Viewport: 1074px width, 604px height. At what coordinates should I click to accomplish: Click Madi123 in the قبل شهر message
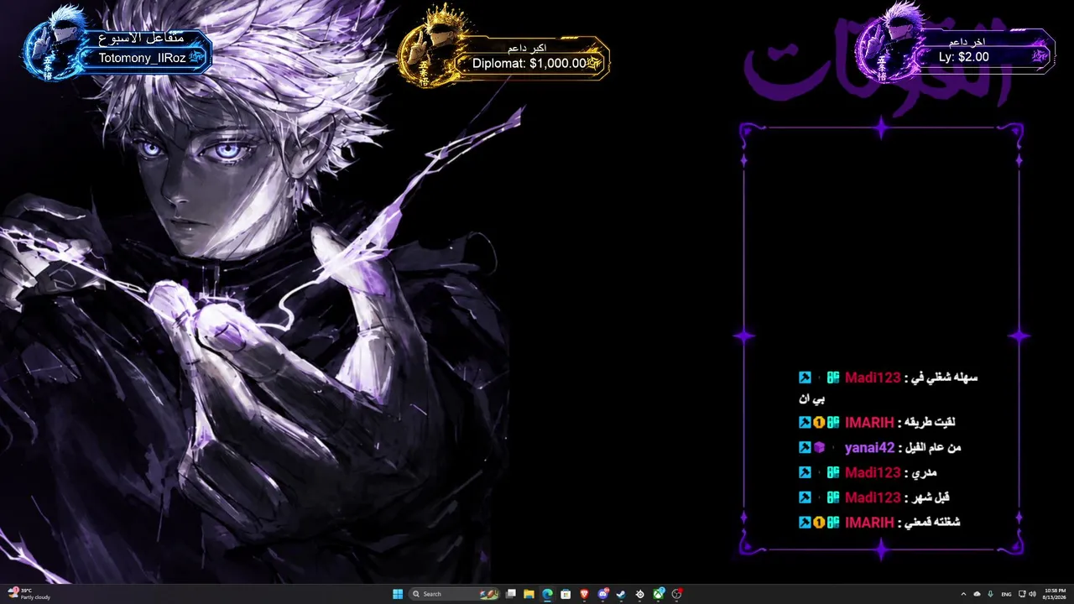coord(873,497)
